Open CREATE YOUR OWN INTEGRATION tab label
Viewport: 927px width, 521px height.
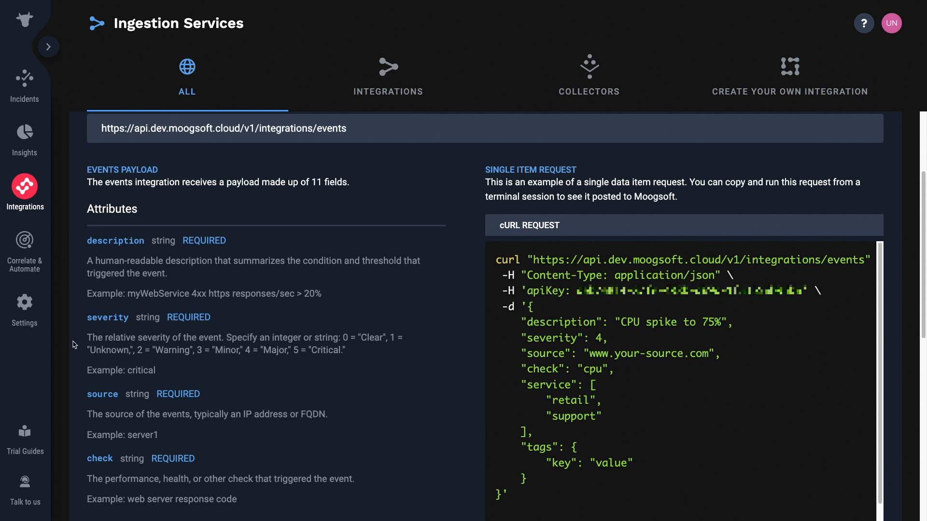tap(790, 92)
